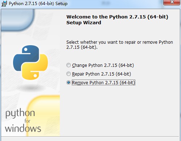Click the 'Select whether you want to repair' text
This screenshot has height=141, width=181.
pyautogui.click(x=120, y=44)
